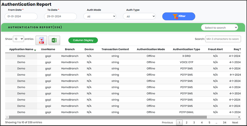Image resolution: width=247 pixels, height=126 pixels.
Task: Open the Select to search dropdown
Action: point(219,28)
